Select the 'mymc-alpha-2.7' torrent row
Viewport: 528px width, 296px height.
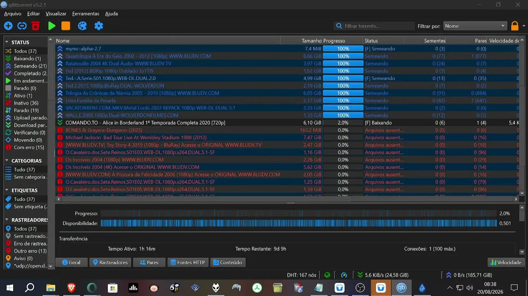287,49
